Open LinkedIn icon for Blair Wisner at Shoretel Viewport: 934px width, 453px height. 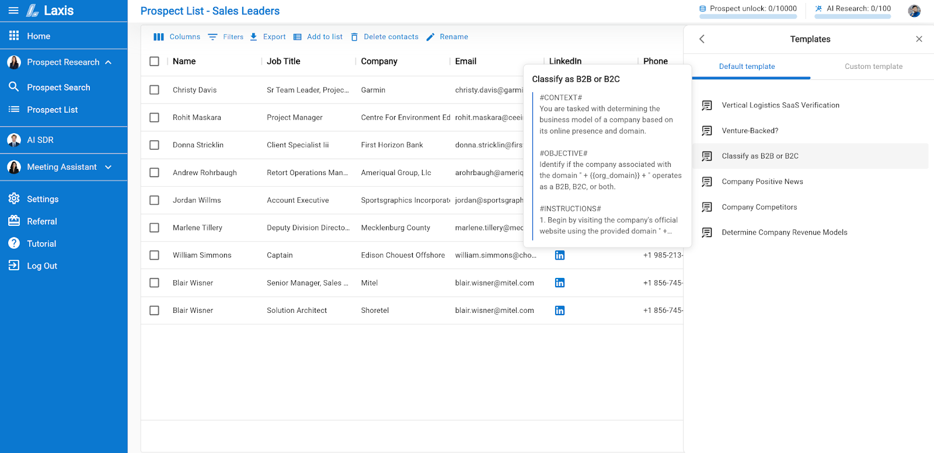pos(560,311)
